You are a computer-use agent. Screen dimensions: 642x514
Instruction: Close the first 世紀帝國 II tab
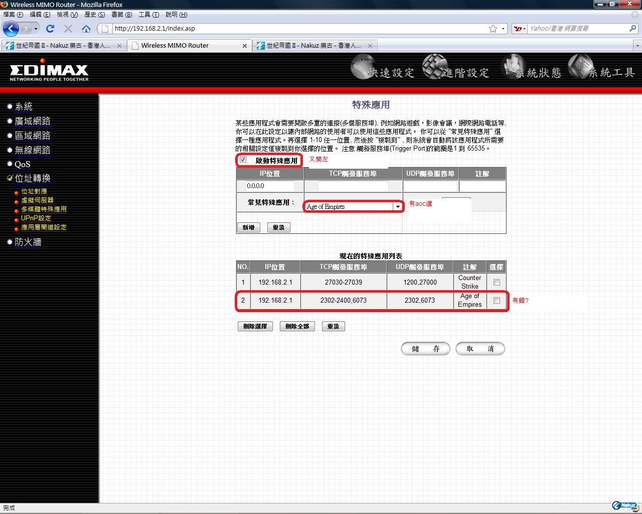(119, 46)
